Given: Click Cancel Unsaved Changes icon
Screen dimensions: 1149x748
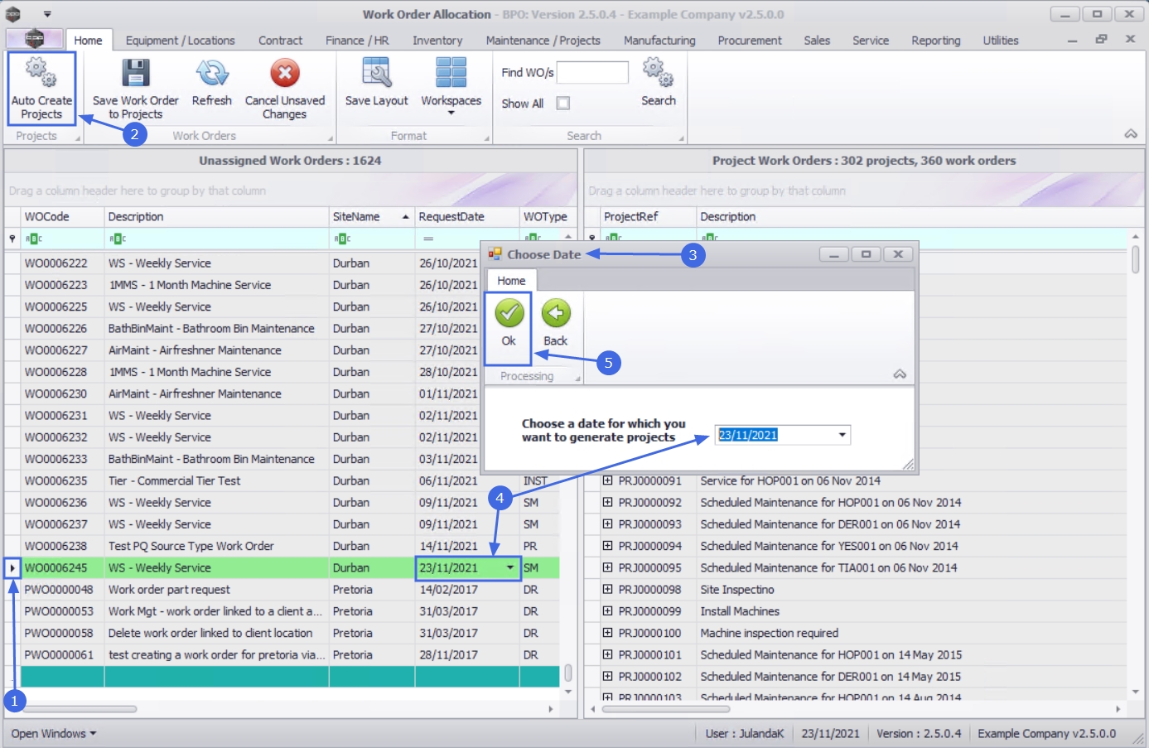Looking at the screenshot, I should pos(284,75).
